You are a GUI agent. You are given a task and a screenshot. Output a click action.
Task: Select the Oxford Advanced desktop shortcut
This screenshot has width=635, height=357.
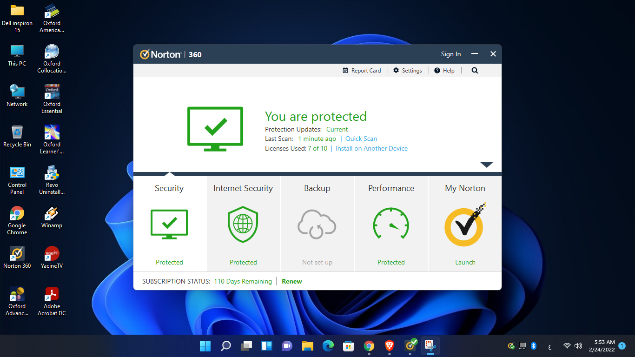click(17, 302)
